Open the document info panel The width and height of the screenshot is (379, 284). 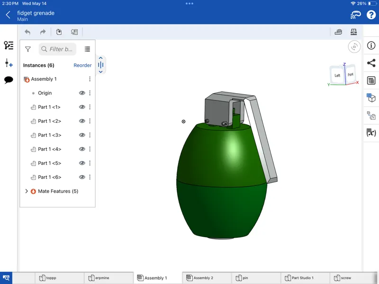click(371, 45)
